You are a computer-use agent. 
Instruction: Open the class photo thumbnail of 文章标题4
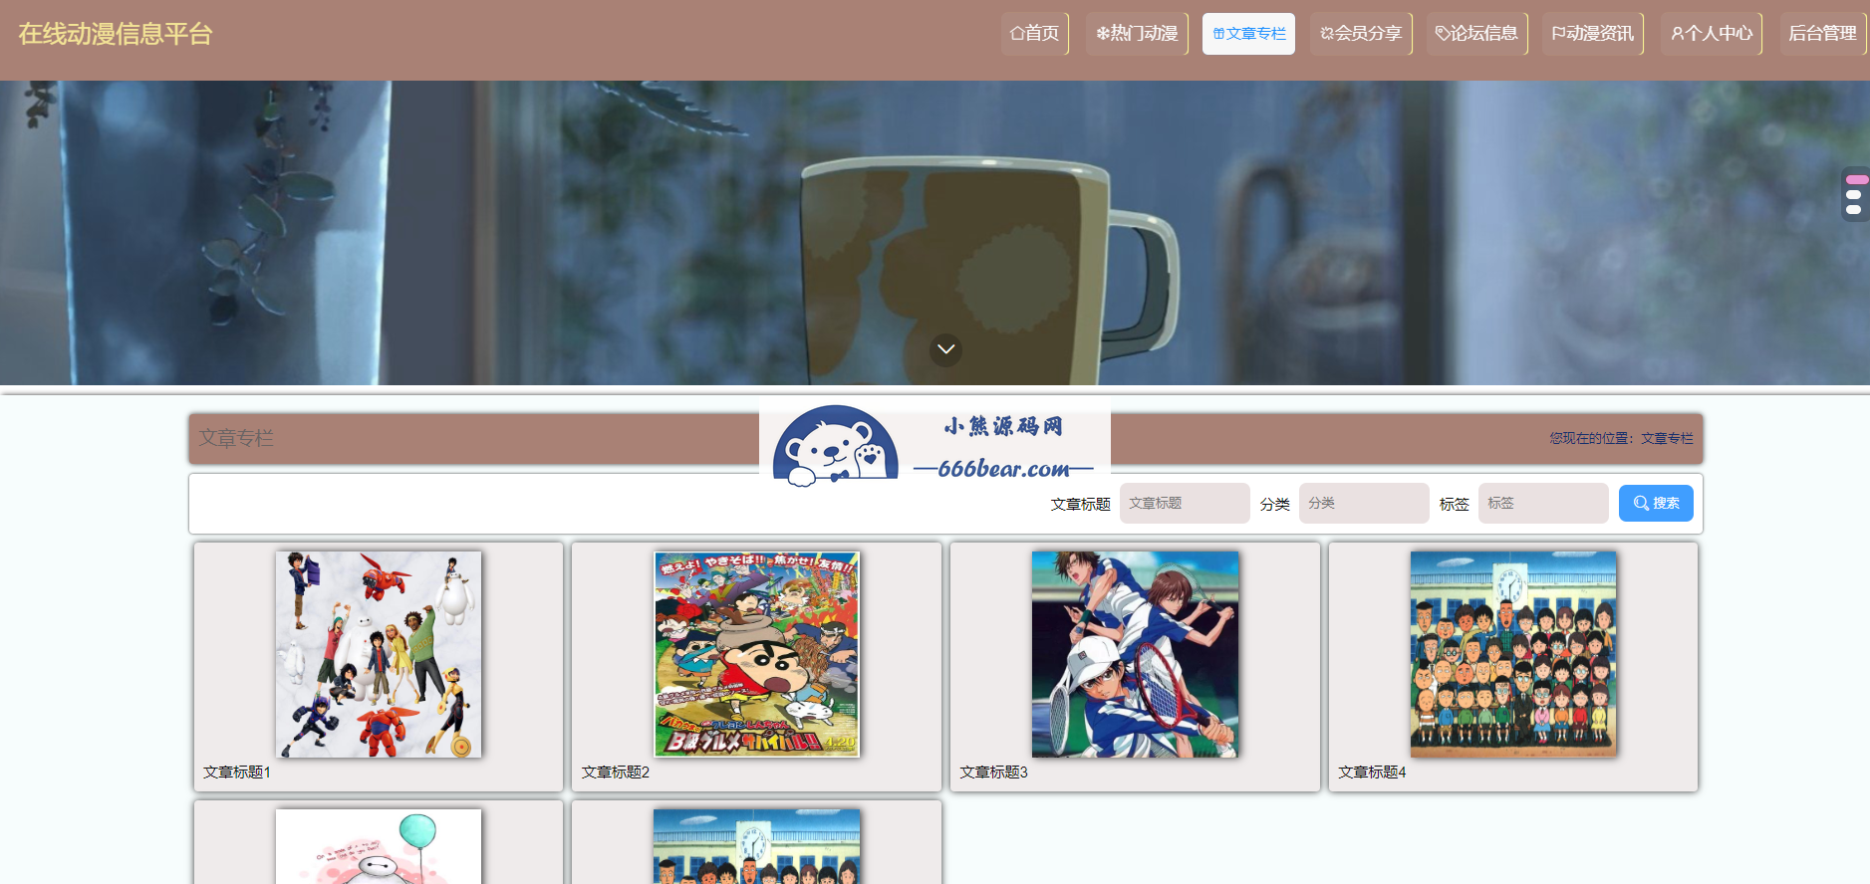pos(1513,654)
